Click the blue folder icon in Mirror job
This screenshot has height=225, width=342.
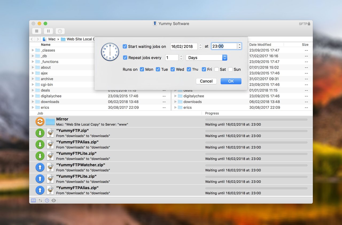[50, 122]
